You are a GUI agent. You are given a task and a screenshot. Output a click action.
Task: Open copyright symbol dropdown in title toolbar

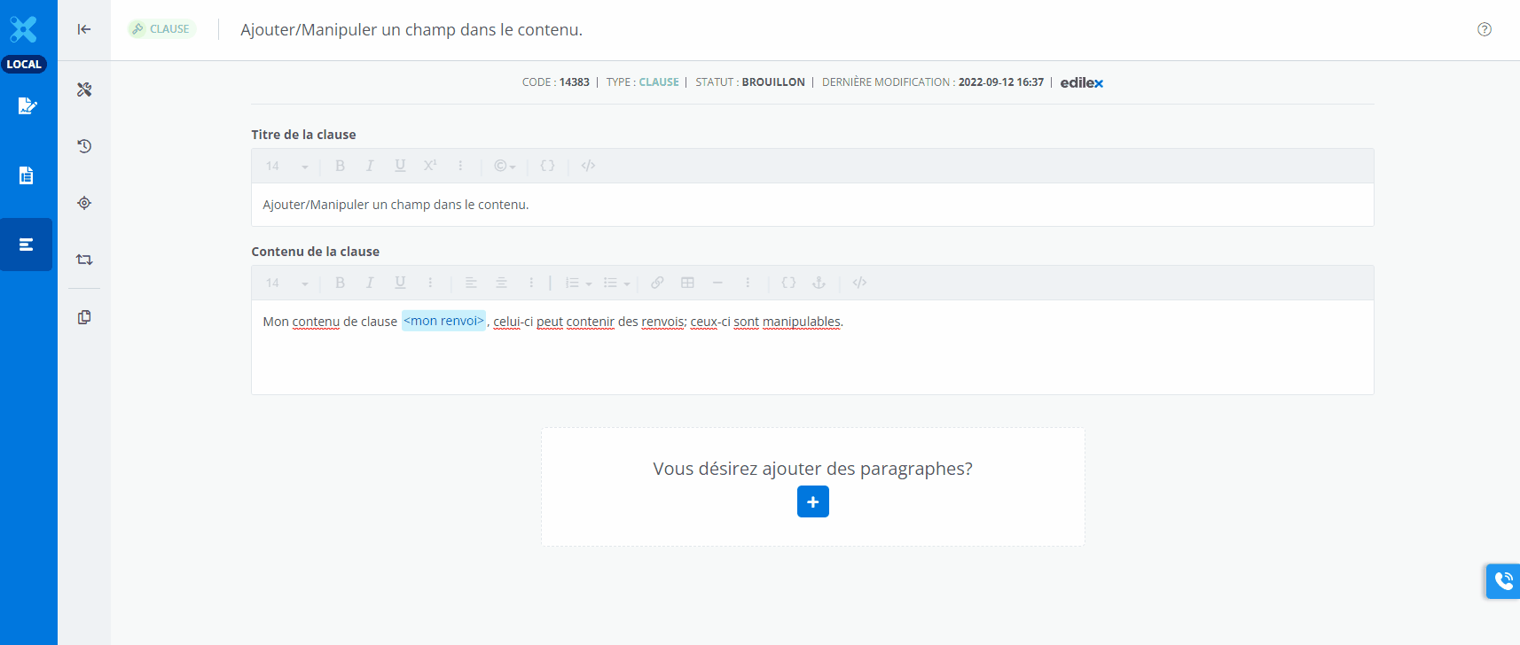pyautogui.click(x=505, y=166)
